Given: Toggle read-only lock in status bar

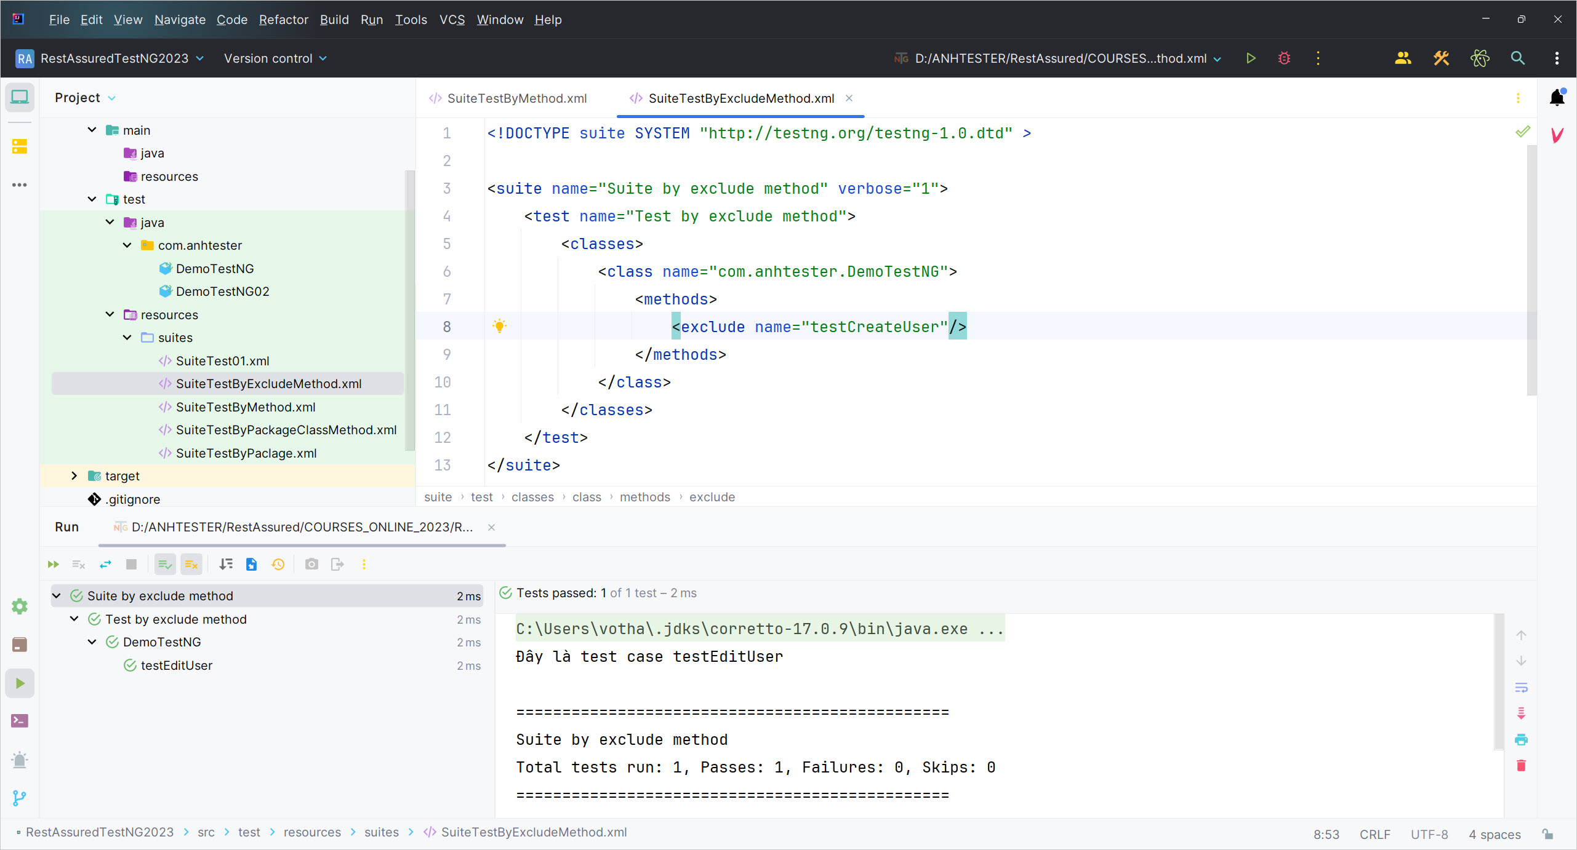Looking at the screenshot, I should pos(1547,834).
